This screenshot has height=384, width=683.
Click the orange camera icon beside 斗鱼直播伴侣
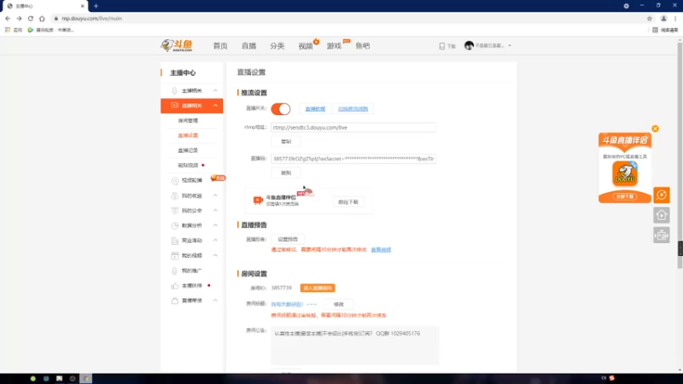(258, 200)
